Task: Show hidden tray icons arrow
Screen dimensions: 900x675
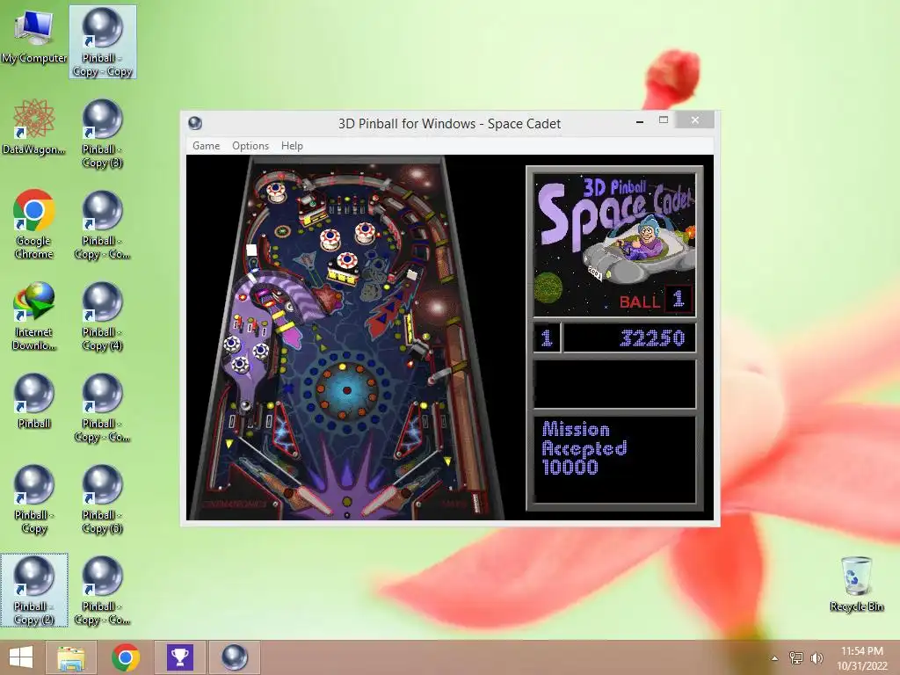Action: click(x=775, y=658)
